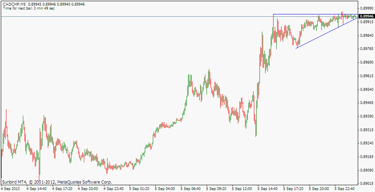Click the '5 Sep 01:20' time axis label

tap(140, 188)
